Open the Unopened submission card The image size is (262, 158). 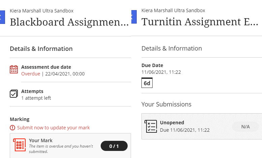(202, 126)
